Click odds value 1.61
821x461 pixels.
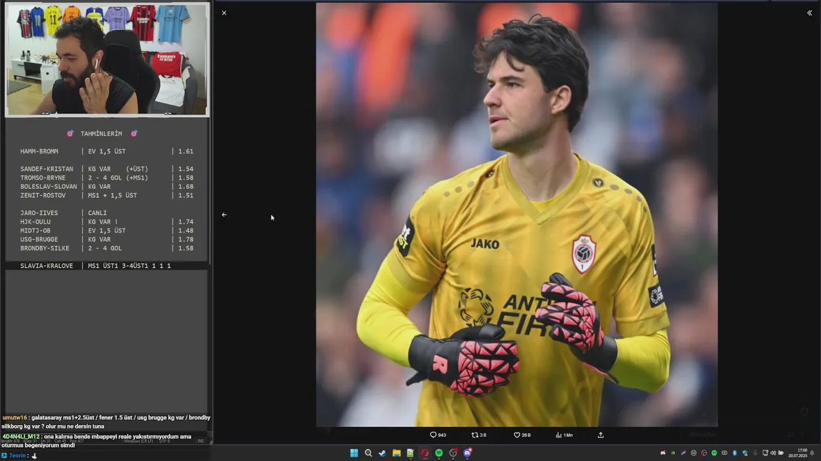[185, 152]
